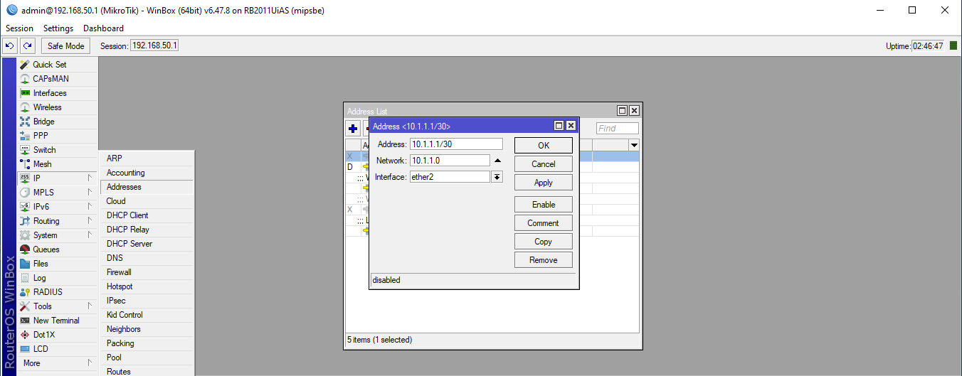The height and width of the screenshot is (376, 962).
Task: Expand the More sidebar entry
Action: coord(57,363)
